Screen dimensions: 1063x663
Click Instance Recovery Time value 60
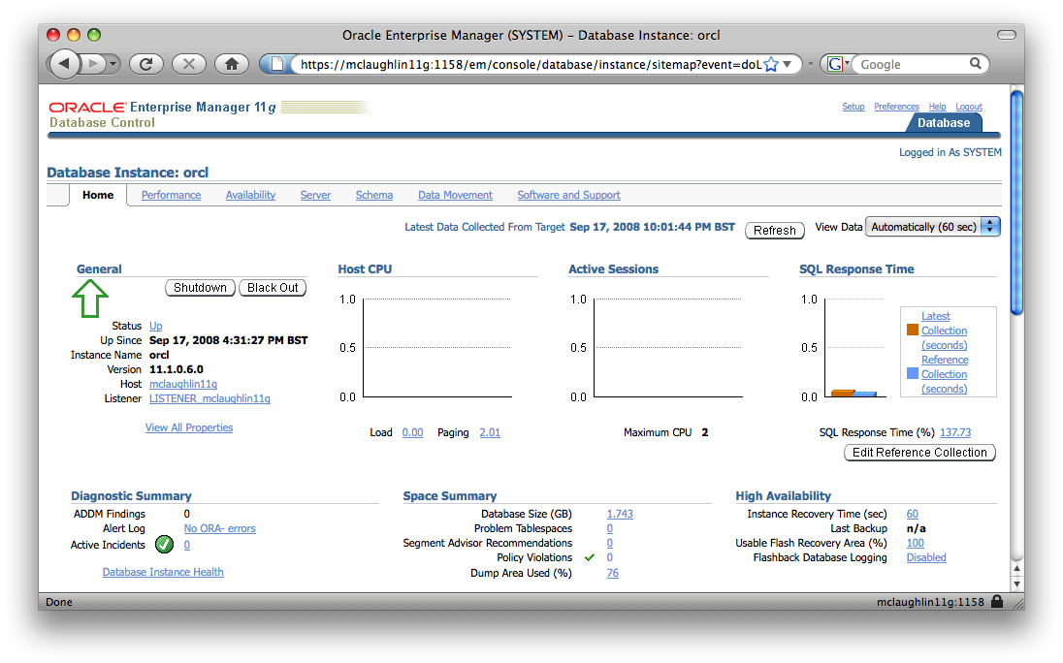click(x=913, y=514)
